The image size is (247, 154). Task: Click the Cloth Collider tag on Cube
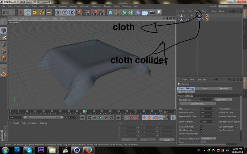tap(199, 19)
